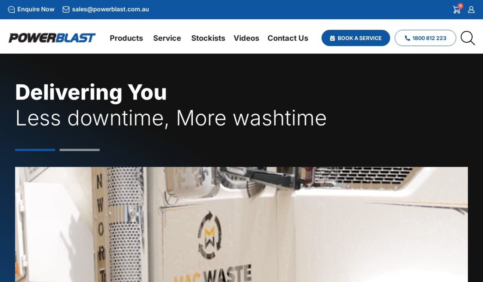Image resolution: width=483 pixels, height=282 pixels.
Task: Click the Mac Waste truck video
Action: pyautogui.click(x=242, y=224)
